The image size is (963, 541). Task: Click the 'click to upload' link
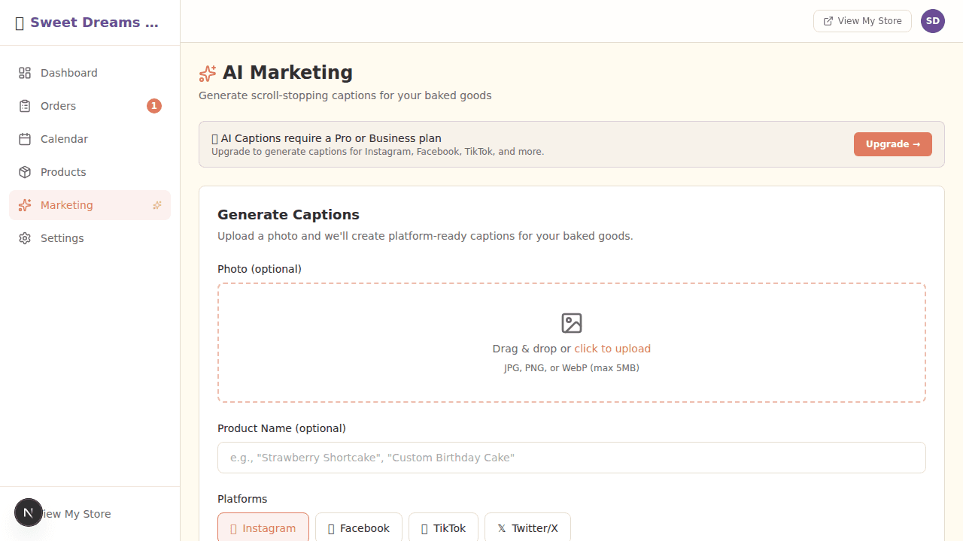pyautogui.click(x=612, y=349)
